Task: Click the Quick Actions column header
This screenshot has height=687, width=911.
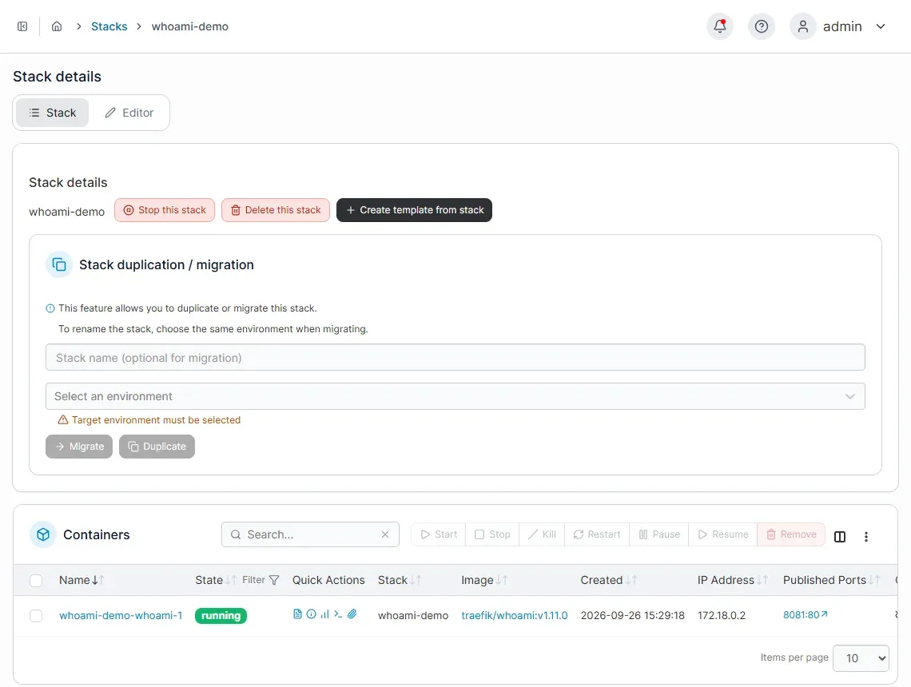Action: pyautogui.click(x=328, y=580)
